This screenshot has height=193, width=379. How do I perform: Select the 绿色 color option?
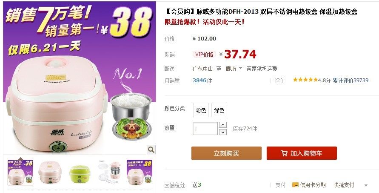pyautogui.click(x=219, y=110)
